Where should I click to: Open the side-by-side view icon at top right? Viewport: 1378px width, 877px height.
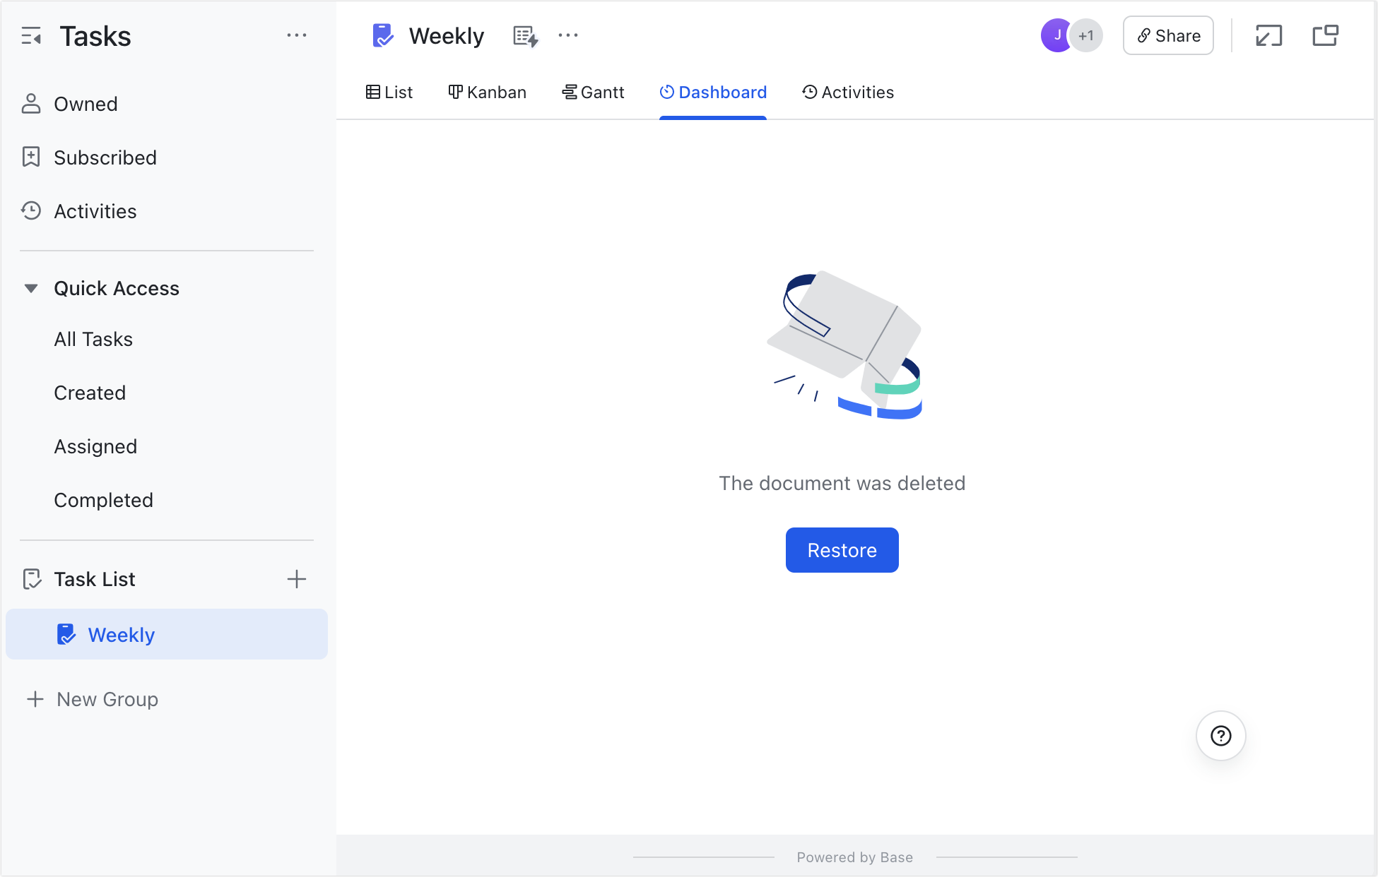point(1325,35)
